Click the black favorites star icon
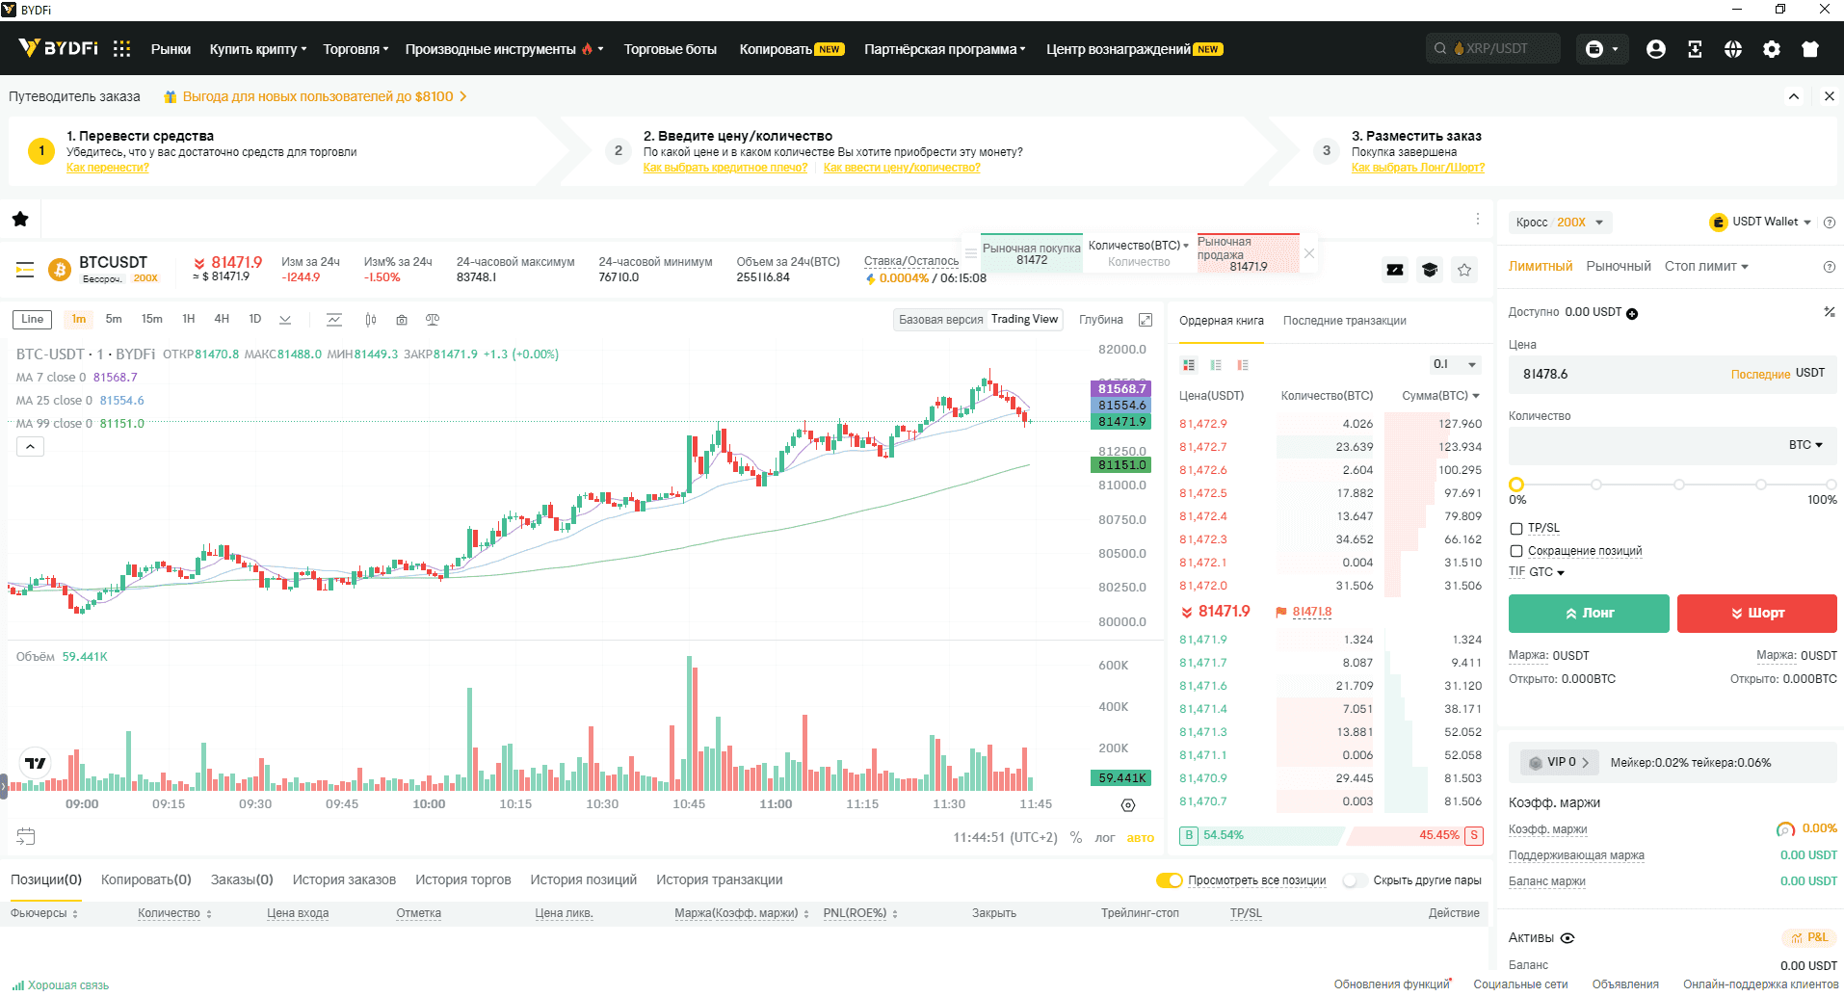This screenshot has width=1844, height=997. 20,219
